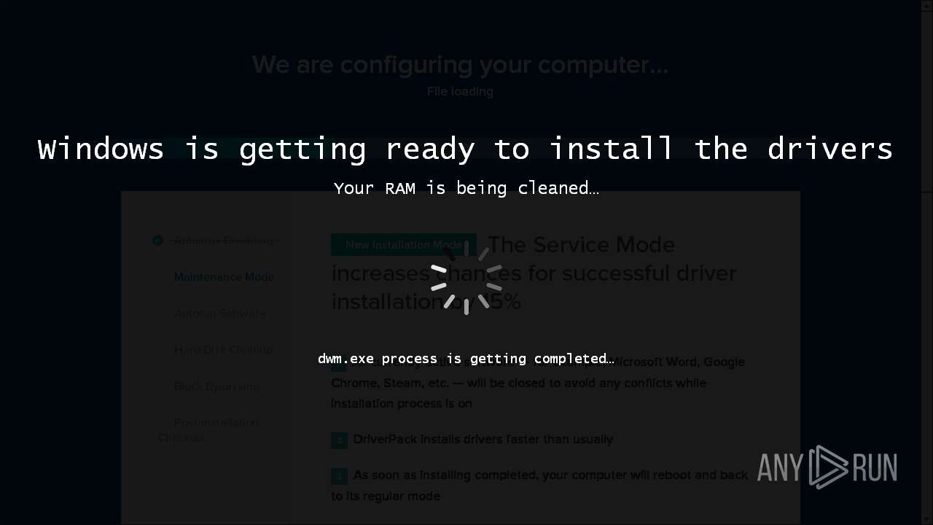Click the page's vertical scrollbar
Screen dimensions: 933x525
pyautogui.click(x=927, y=262)
